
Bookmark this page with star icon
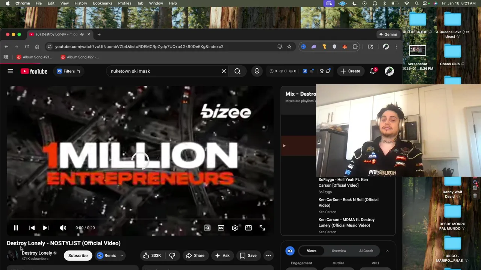coord(289,46)
